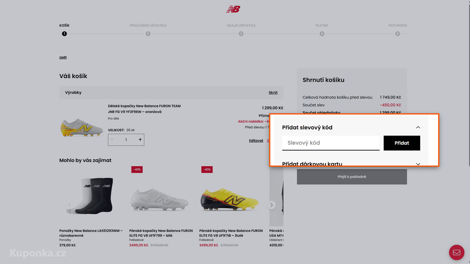Viewport: 470px width, 264px height.
Task: Select step 5 Potvrzení
Action: coord(398,34)
